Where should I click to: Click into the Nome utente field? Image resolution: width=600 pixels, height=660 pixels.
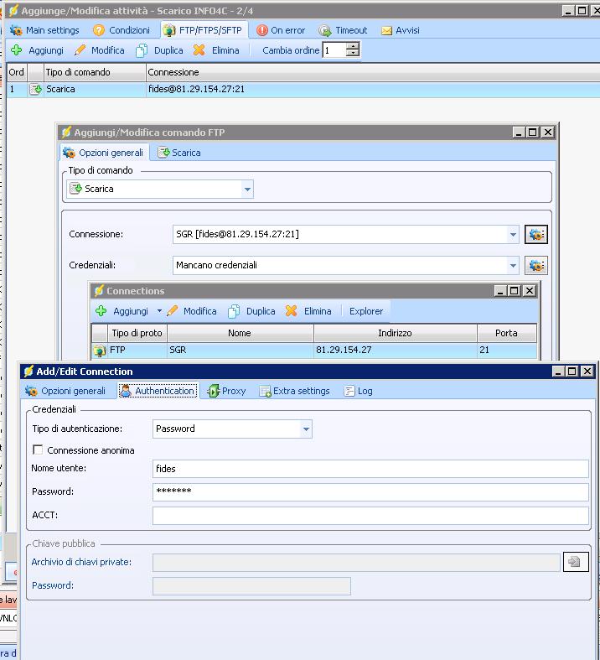point(370,469)
